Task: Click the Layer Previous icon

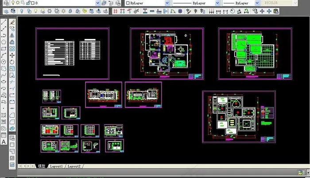Action: click(111, 3)
